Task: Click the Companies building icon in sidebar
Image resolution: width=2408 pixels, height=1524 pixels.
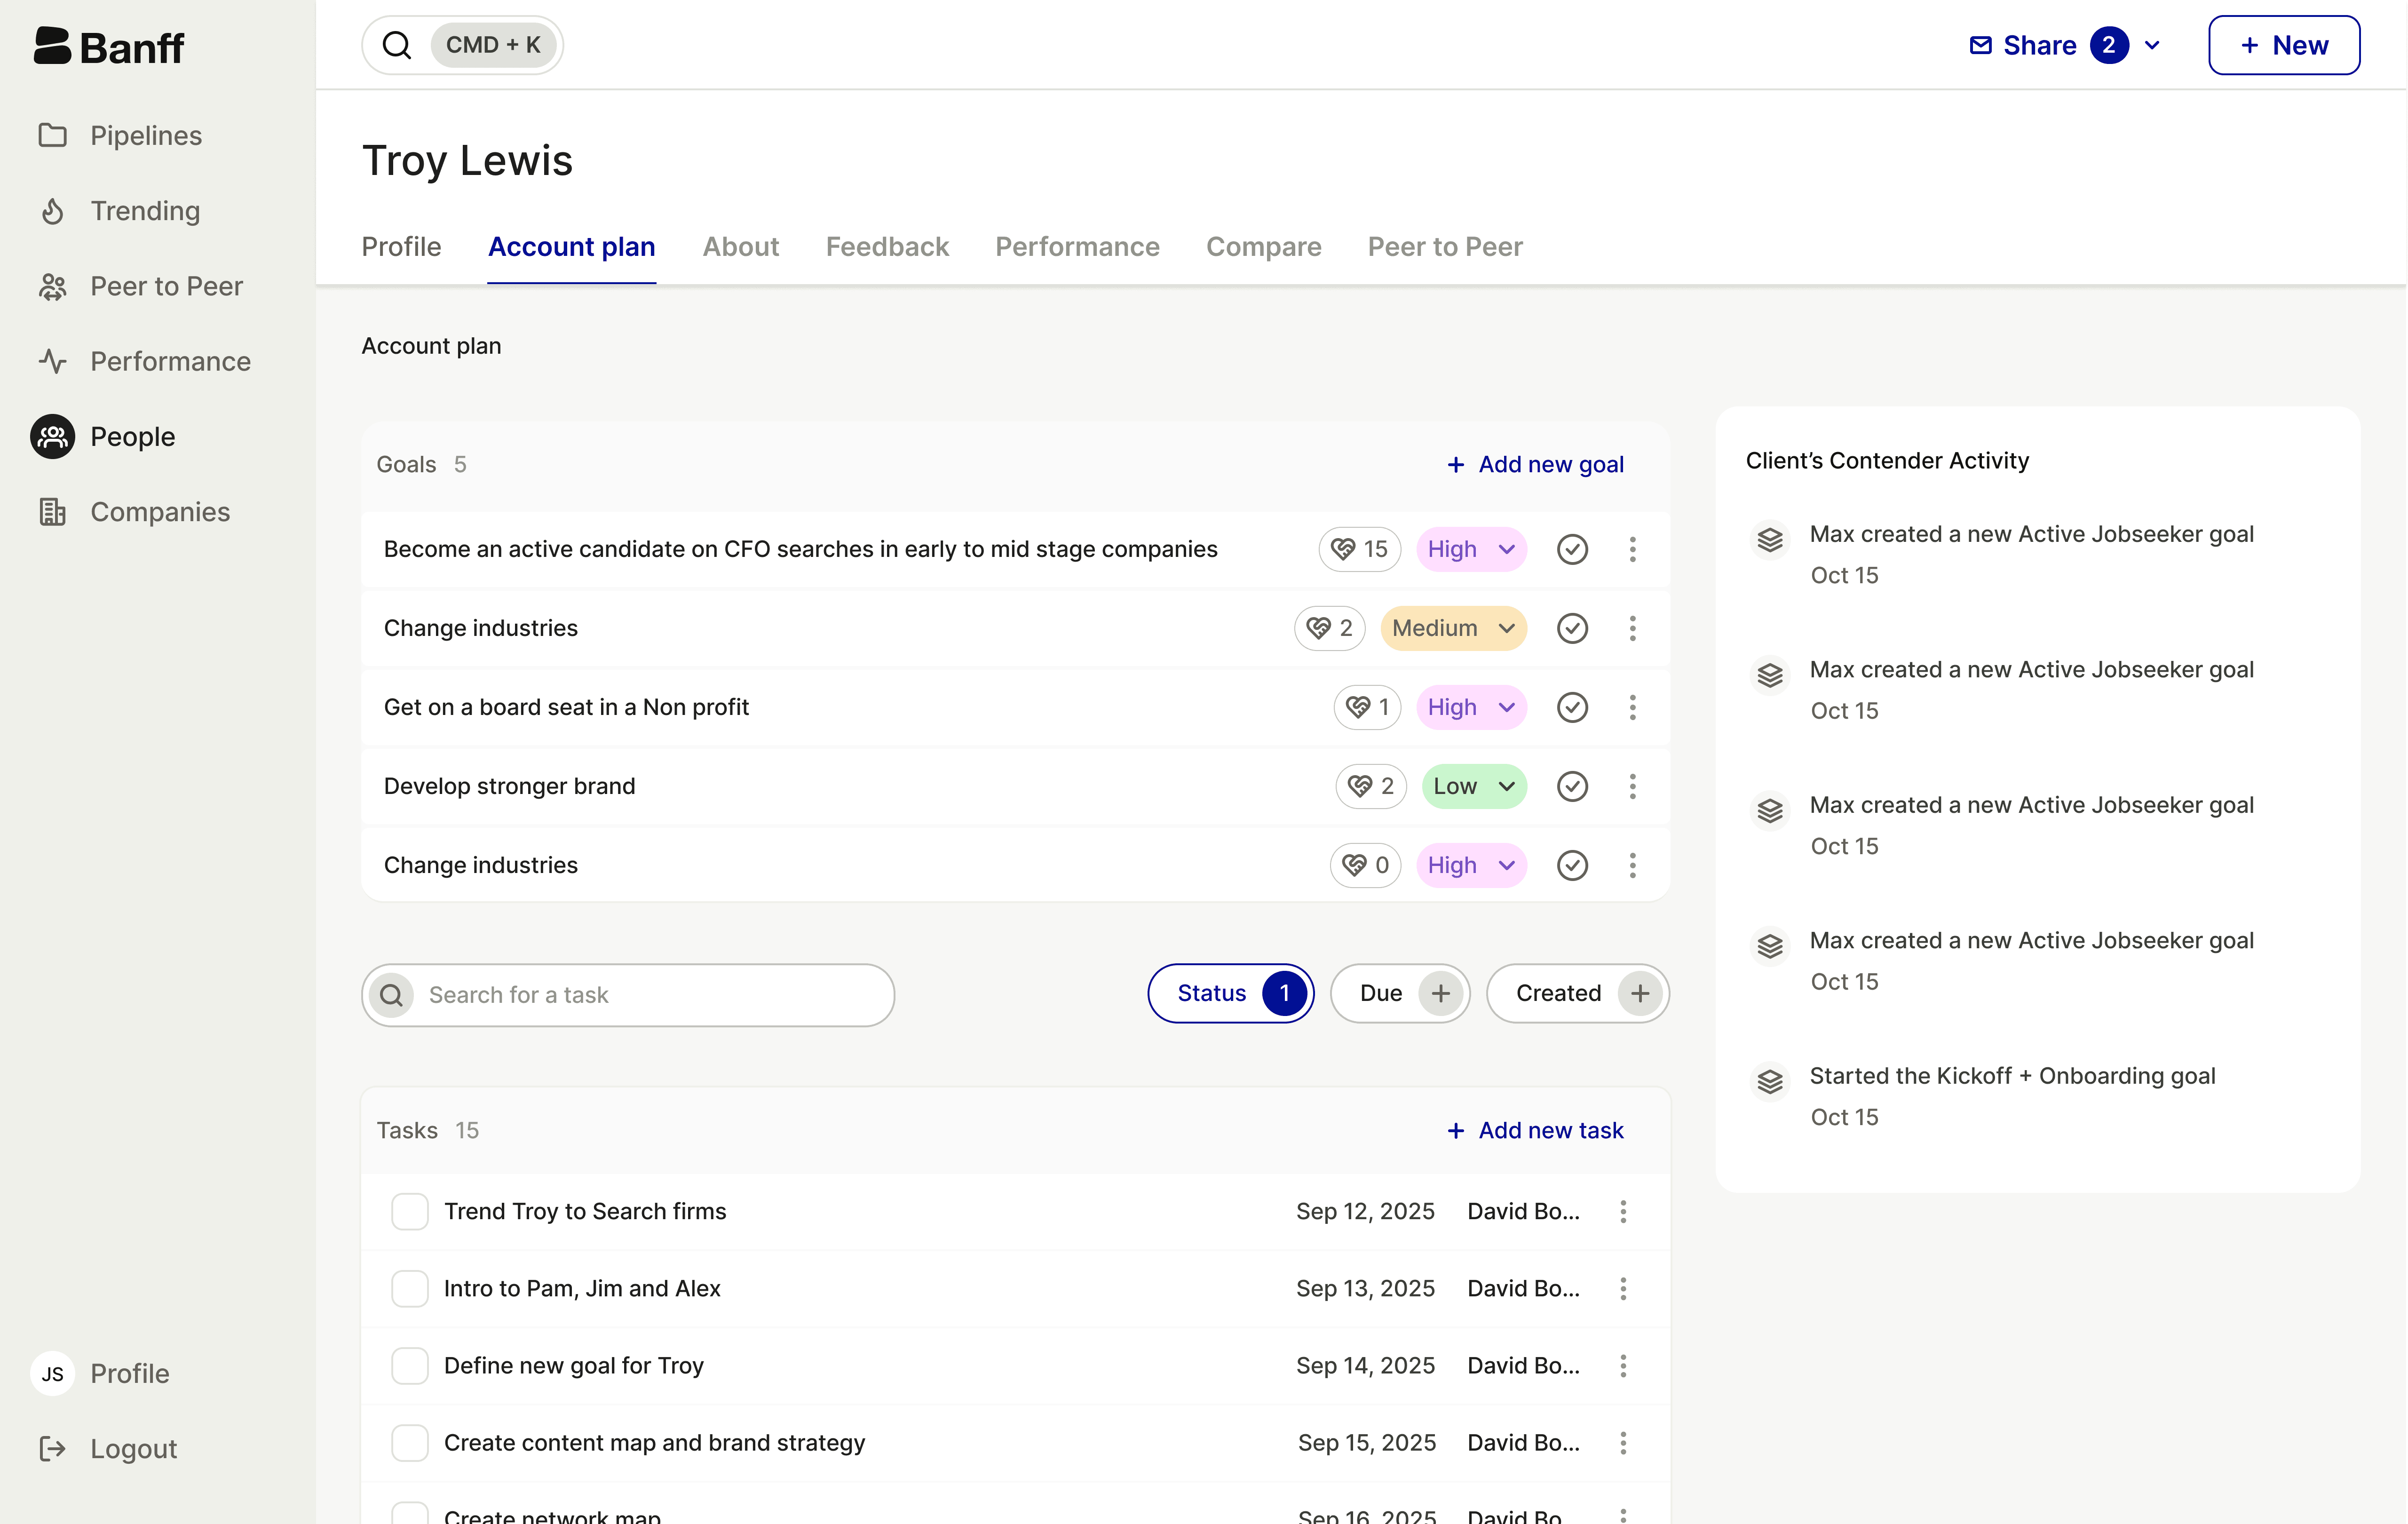Action: click(53, 512)
